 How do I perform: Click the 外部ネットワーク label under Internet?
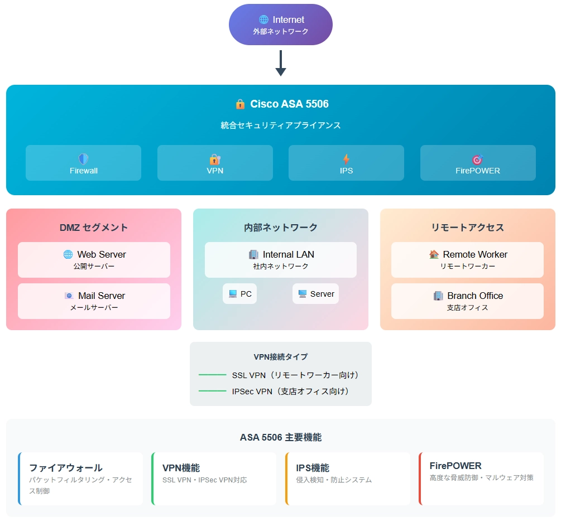tap(281, 31)
